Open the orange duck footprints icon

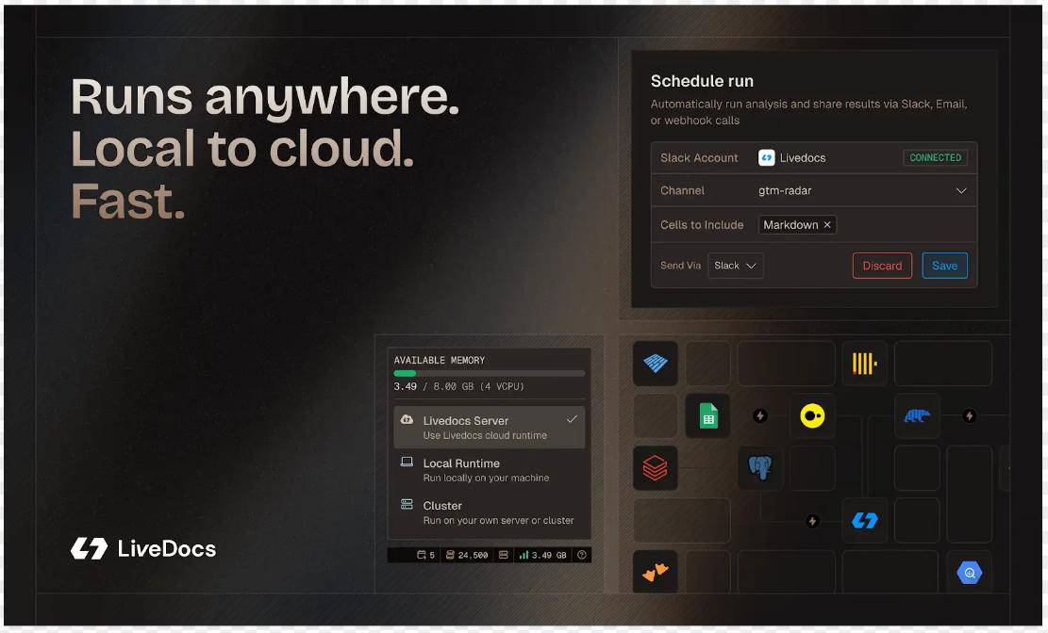(x=656, y=573)
